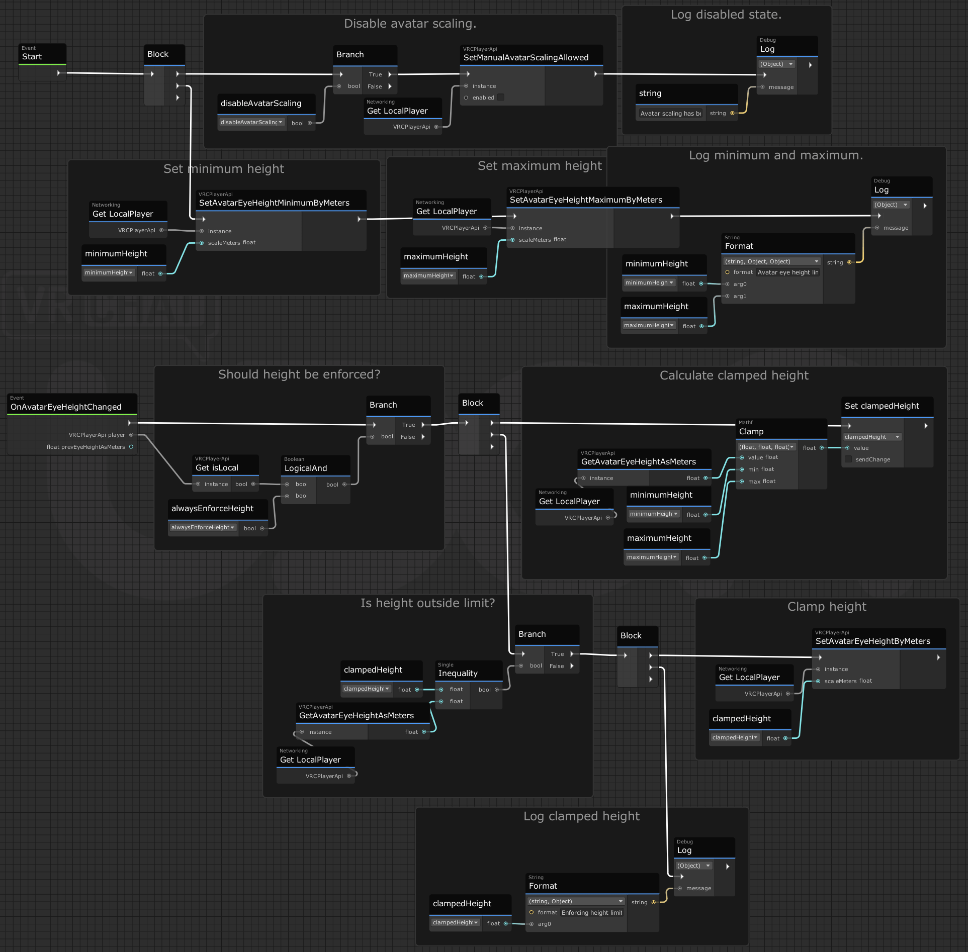Screen dimensions: 968x952
Task: Enable sendChange on the Set clampedHeight node
Action: 848,459
